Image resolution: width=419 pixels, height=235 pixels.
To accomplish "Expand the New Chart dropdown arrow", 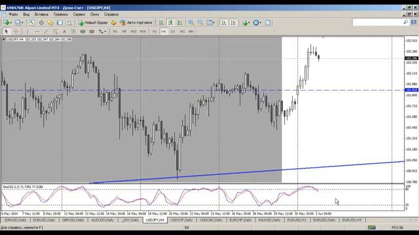I will [x=10, y=23].
